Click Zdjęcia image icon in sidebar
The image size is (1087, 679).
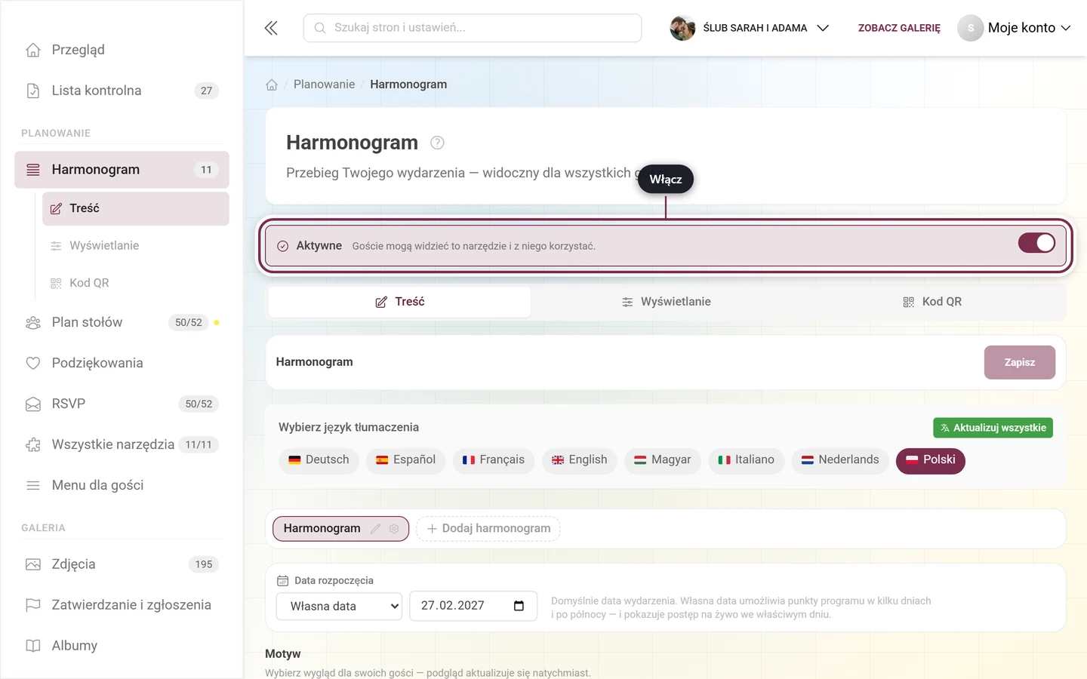[x=33, y=564]
